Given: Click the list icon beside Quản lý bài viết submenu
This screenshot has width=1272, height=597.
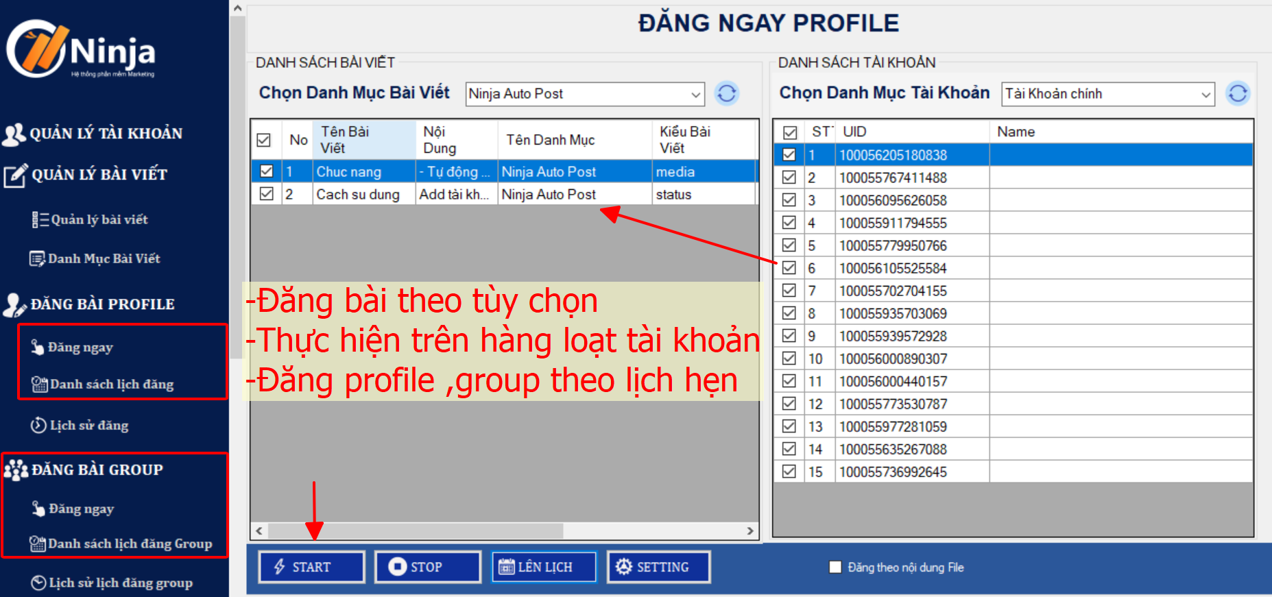Looking at the screenshot, I should point(40,220).
